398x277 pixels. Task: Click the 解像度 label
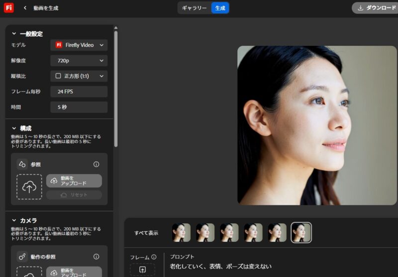pyautogui.click(x=18, y=61)
